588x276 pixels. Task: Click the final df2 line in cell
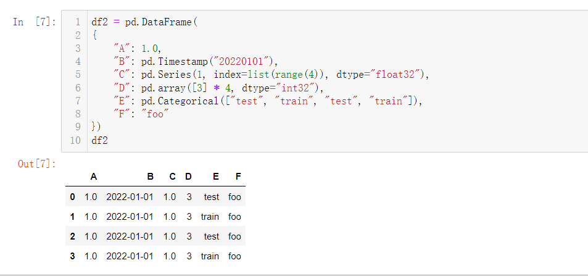point(100,140)
